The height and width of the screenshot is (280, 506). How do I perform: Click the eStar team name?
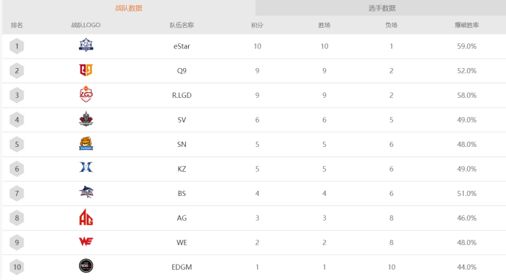click(182, 46)
